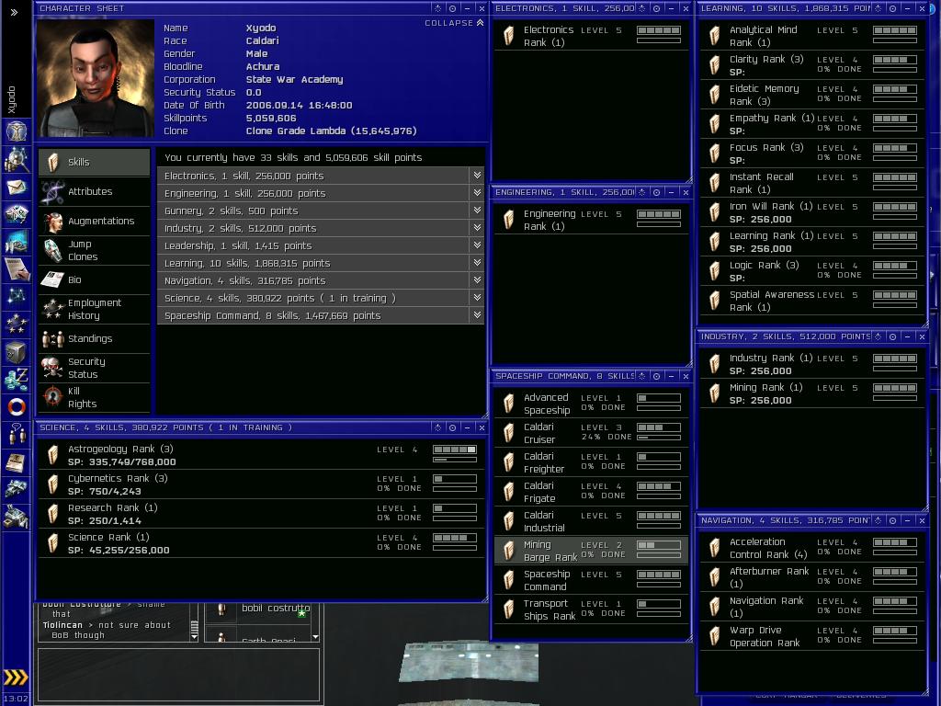The image size is (941, 706).
Task: Click the Bio document icon
Action: point(52,279)
